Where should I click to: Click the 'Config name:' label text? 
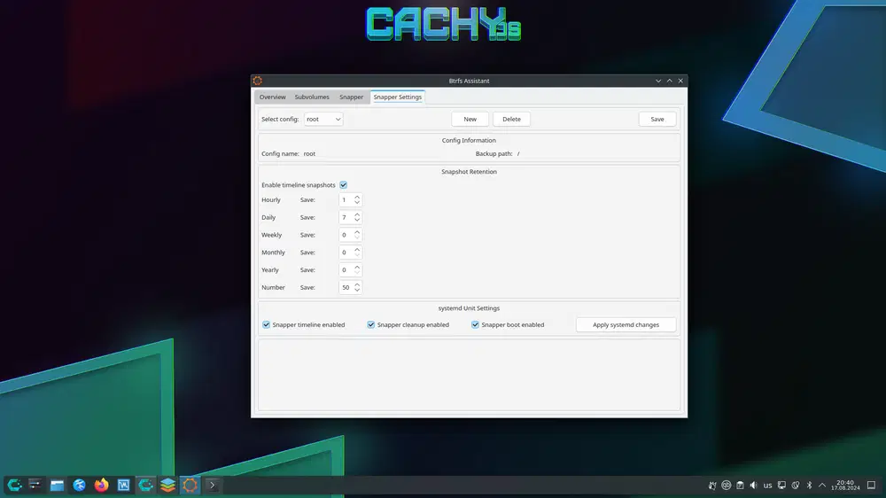(280, 154)
